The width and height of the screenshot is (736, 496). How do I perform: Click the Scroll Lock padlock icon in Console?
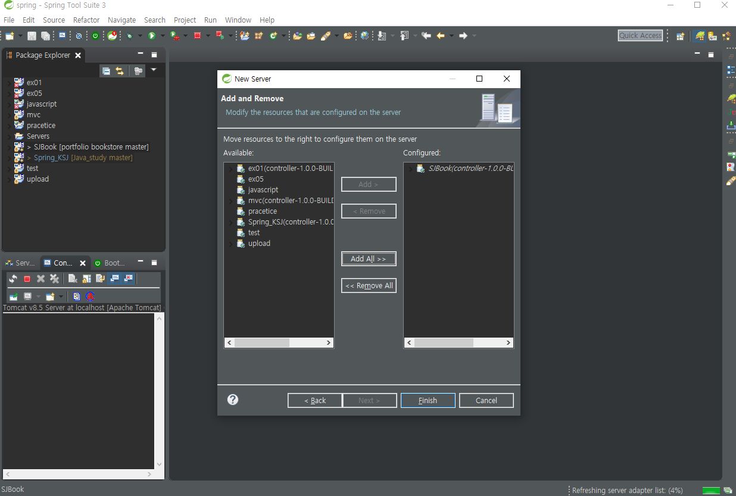pos(86,279)
